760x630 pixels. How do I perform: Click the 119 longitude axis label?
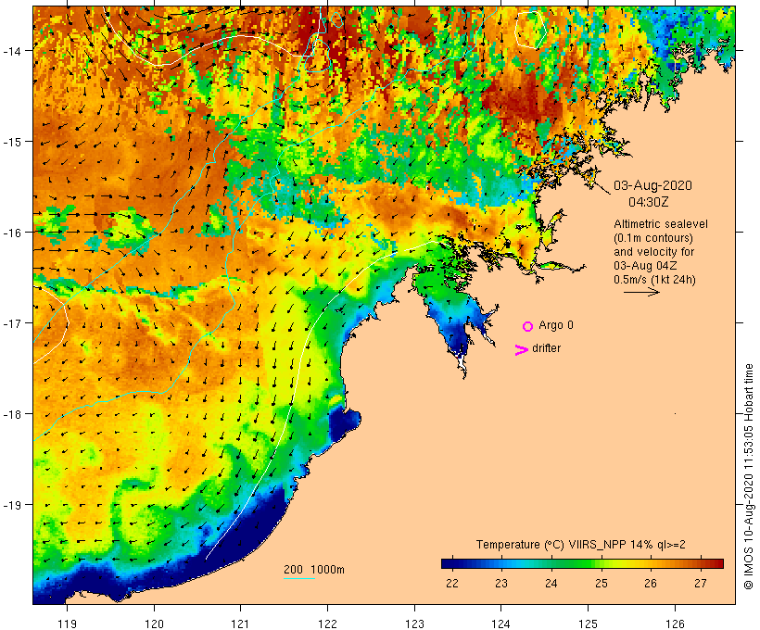pyautogui.click(x=67, y=624)
